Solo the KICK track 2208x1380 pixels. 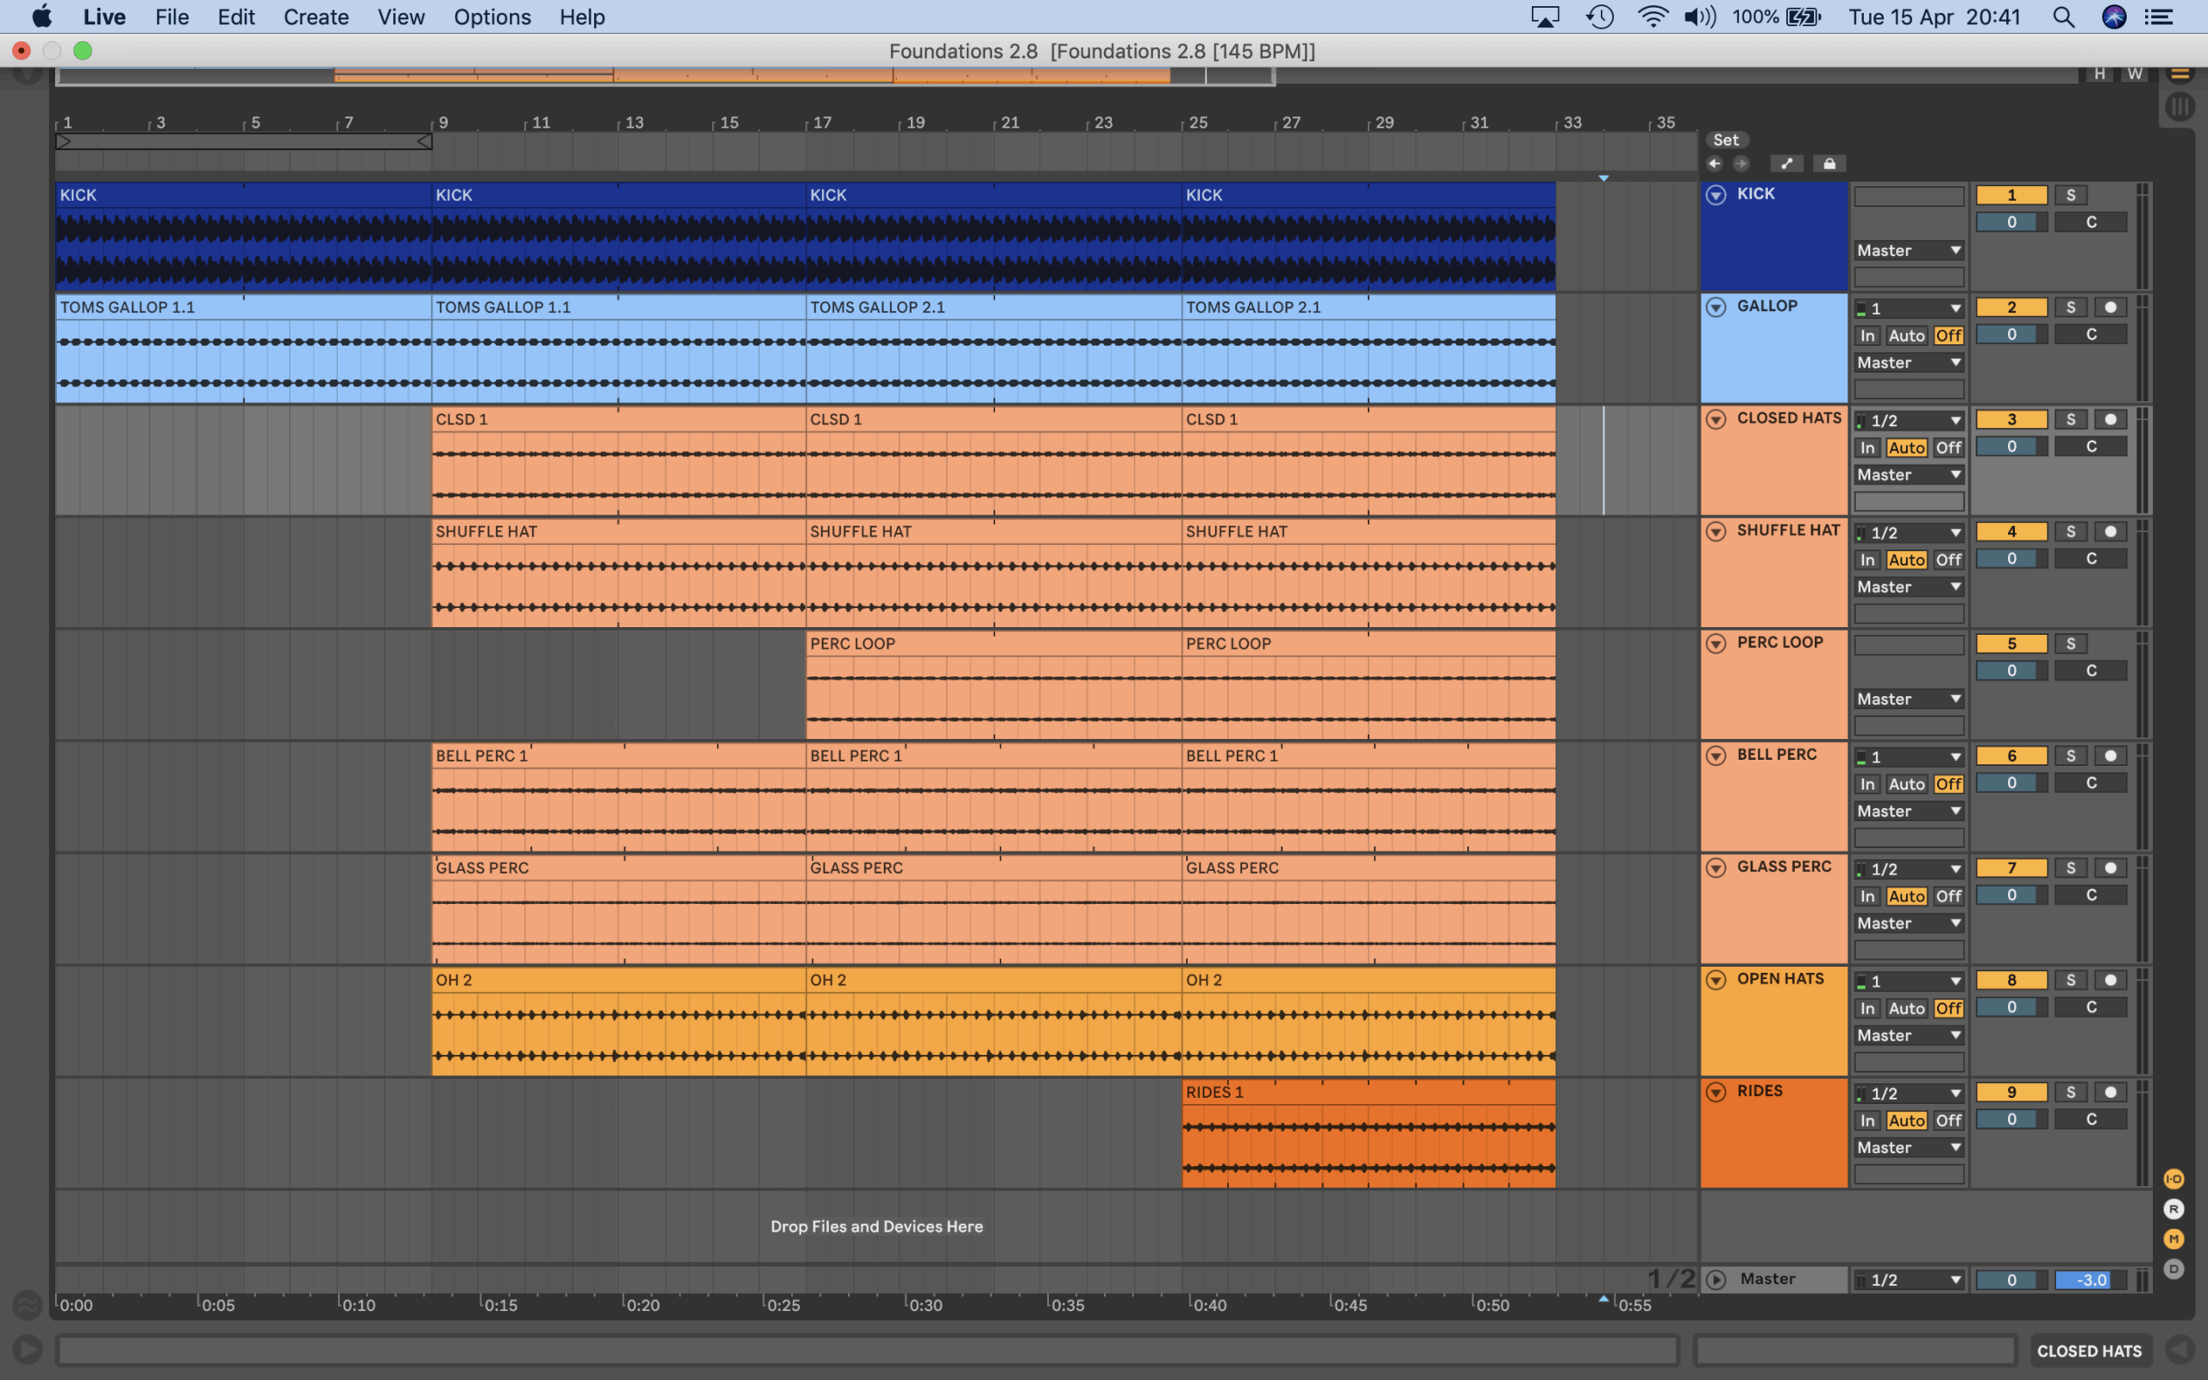2070,195
